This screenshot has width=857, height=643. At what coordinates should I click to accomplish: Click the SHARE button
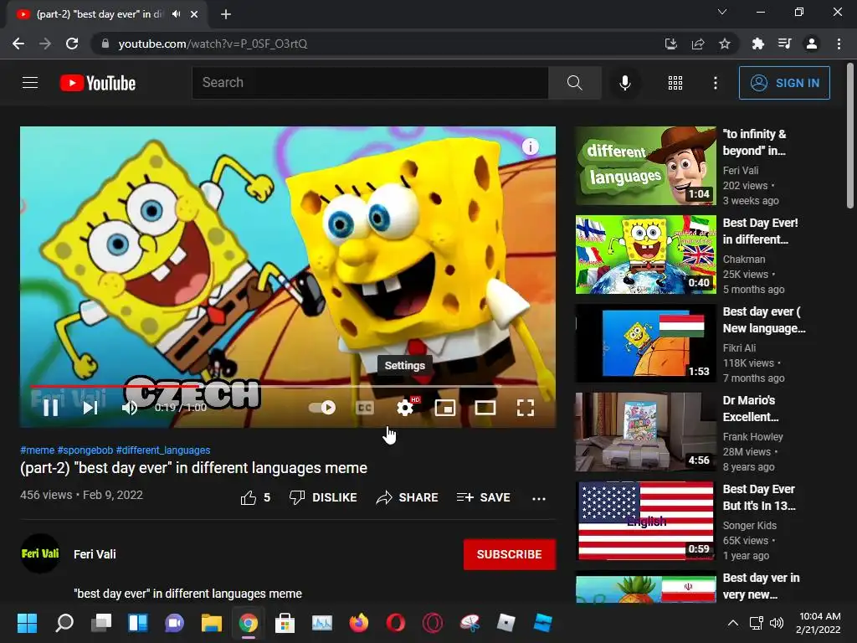[408, 497]
